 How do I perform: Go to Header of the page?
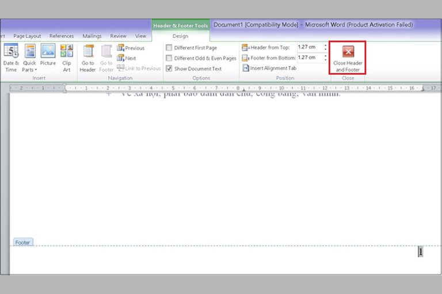click(x=87, y=58)
